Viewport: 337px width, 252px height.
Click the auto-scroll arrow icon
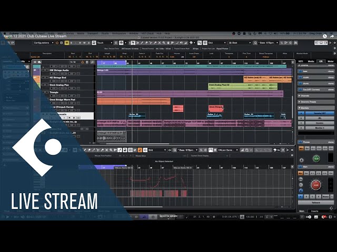(x=121, y=43)
